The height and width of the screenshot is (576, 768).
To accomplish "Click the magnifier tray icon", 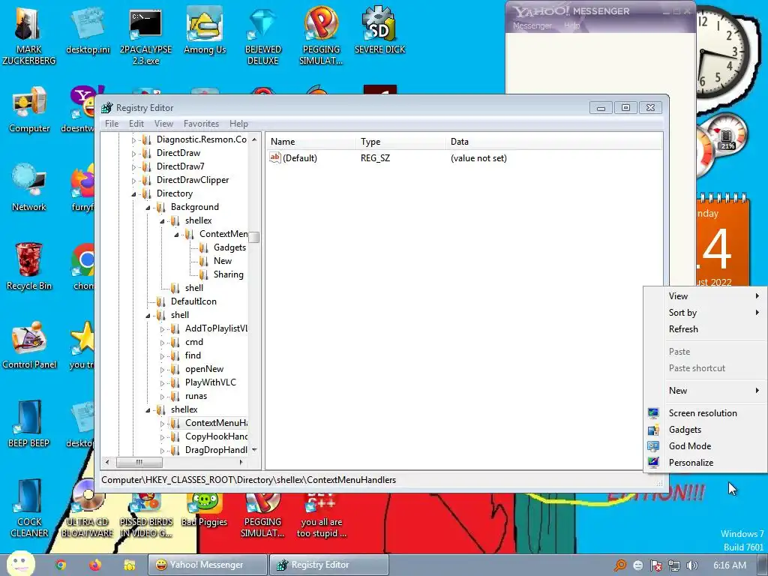I will (620, 565).
